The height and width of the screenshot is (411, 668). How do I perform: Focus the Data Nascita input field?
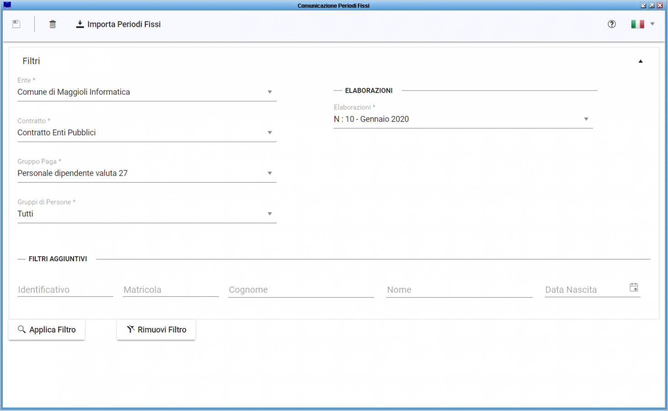coord(586,290)
